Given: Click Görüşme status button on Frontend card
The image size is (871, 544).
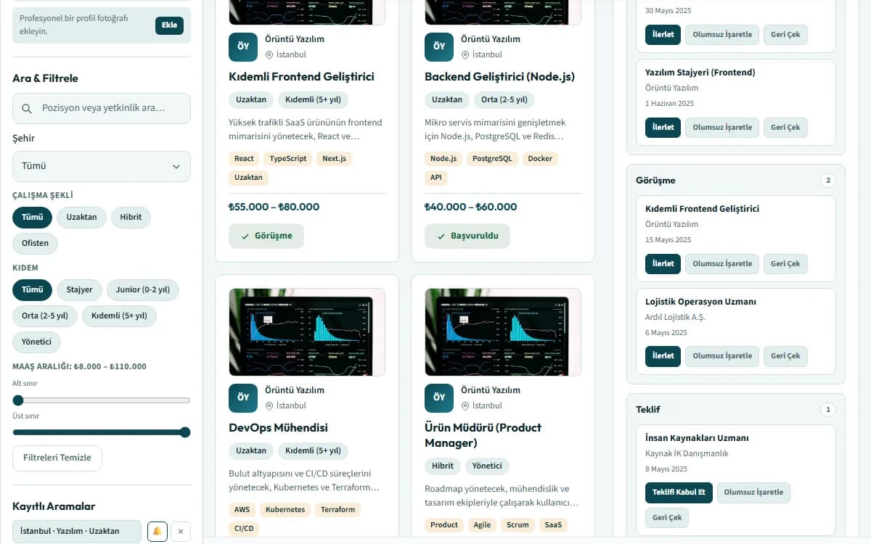Looking at the screenshot, I should pyautogui.click(x=266, y=236).
